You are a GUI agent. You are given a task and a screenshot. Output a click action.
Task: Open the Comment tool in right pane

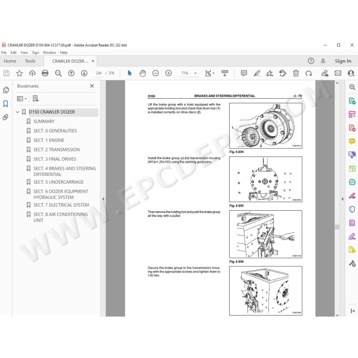point(352,141)
